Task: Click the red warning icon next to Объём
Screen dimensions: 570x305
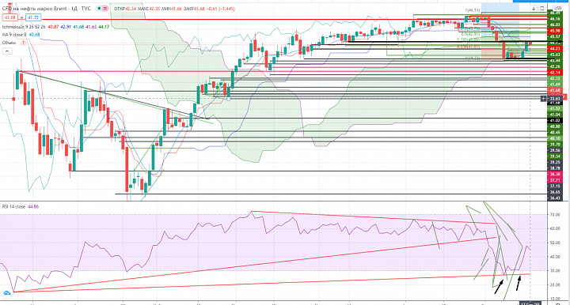Action: (23, 43)
